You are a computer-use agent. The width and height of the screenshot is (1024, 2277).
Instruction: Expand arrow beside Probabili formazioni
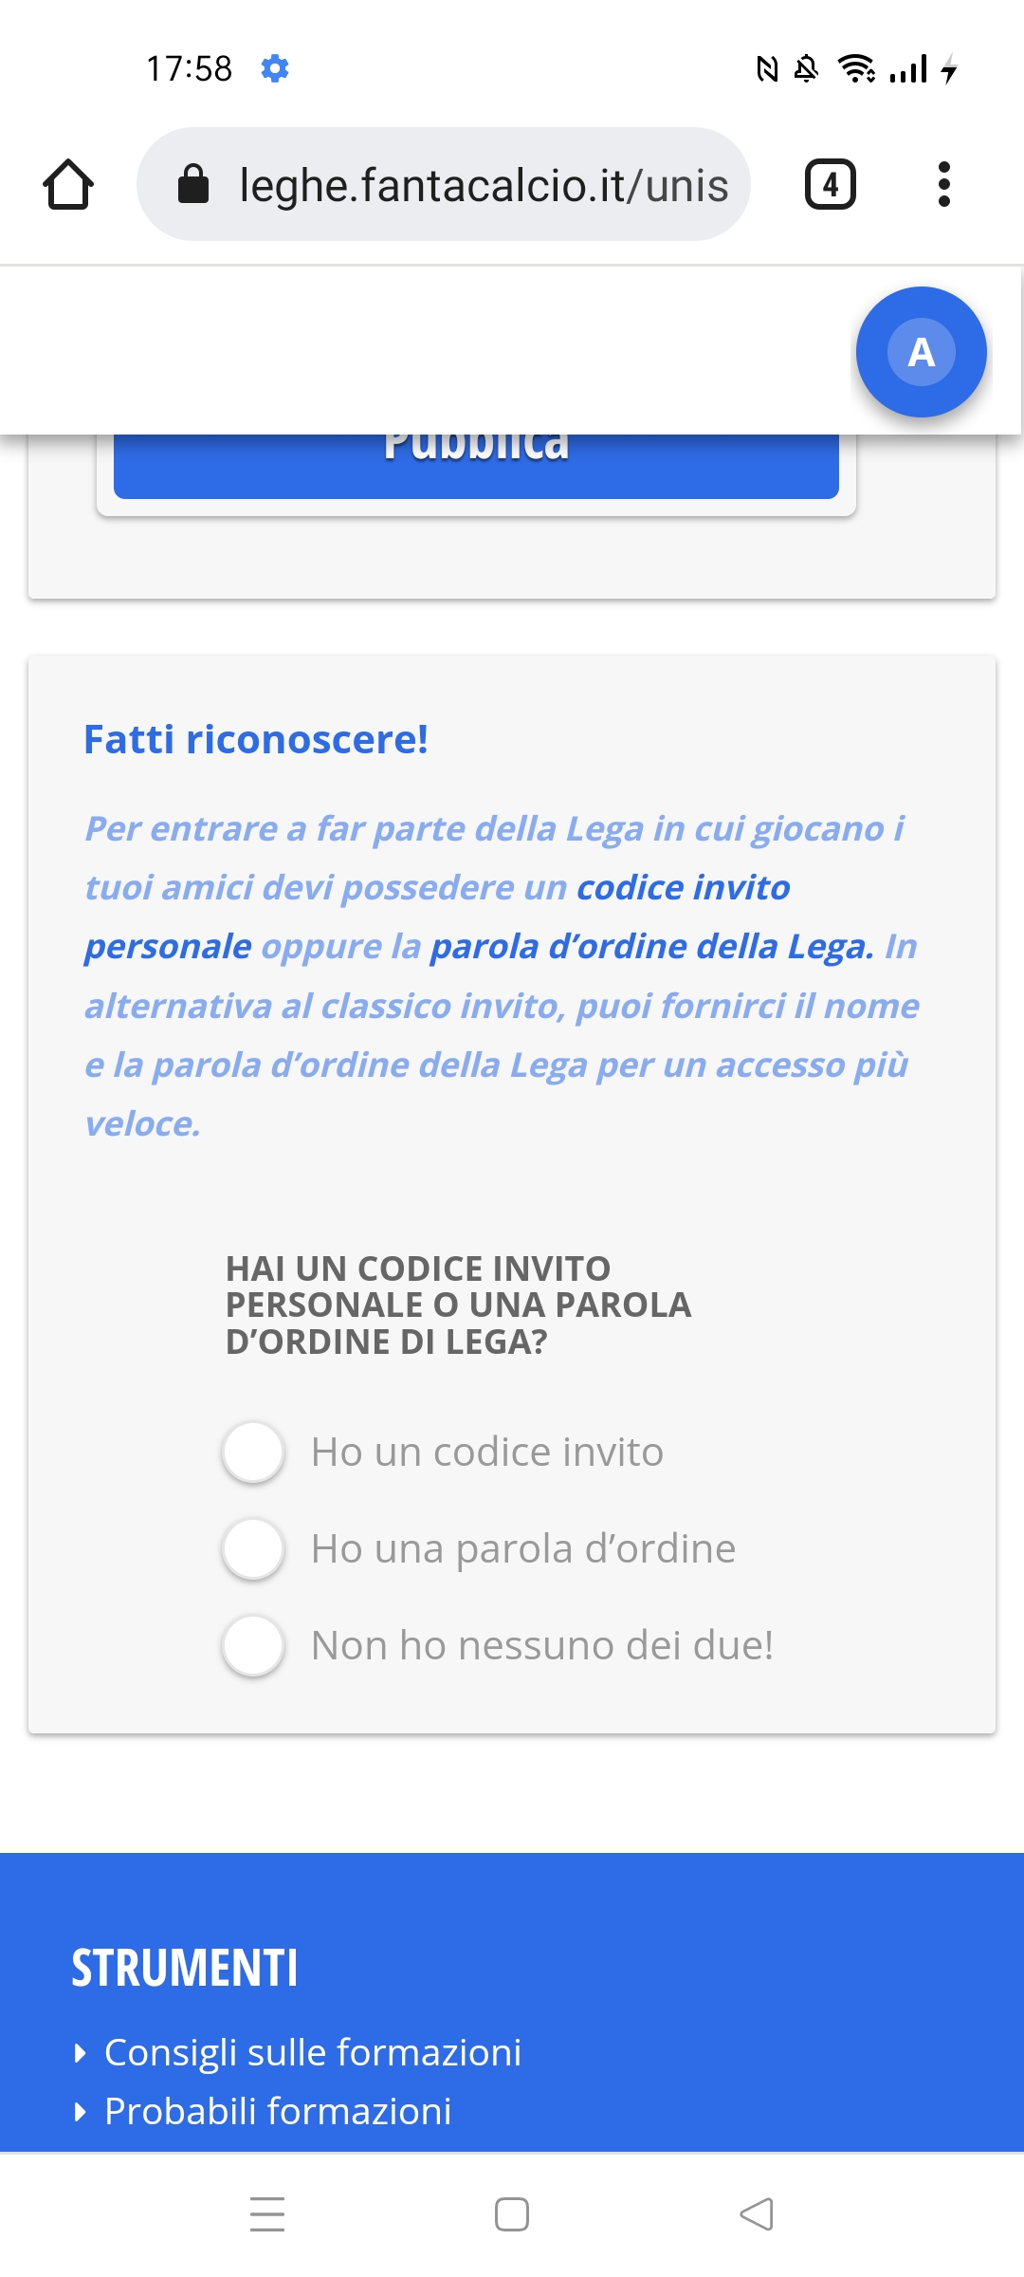[x=81, y=2112]
